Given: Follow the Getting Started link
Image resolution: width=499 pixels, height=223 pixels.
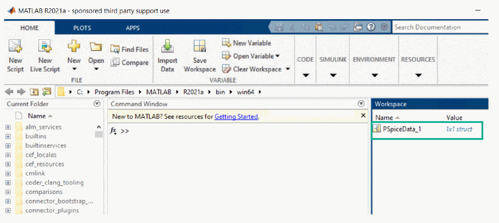Looking at the screenshot, I should (x=236, y=116).
